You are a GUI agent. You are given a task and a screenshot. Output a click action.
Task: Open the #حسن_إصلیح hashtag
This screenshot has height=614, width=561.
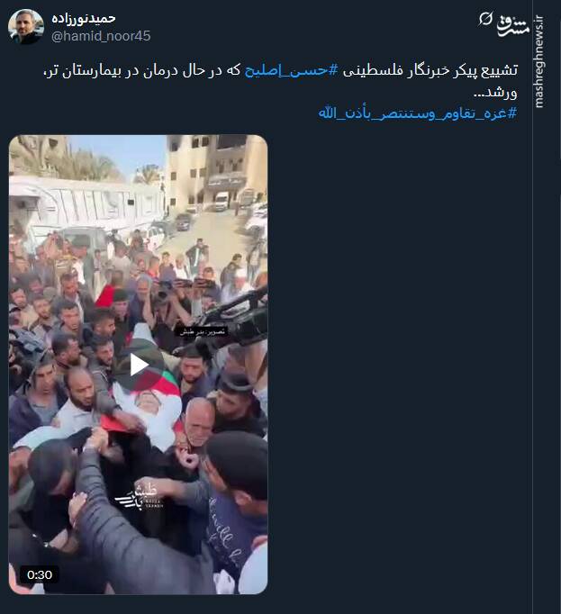[x=291, y=70]
